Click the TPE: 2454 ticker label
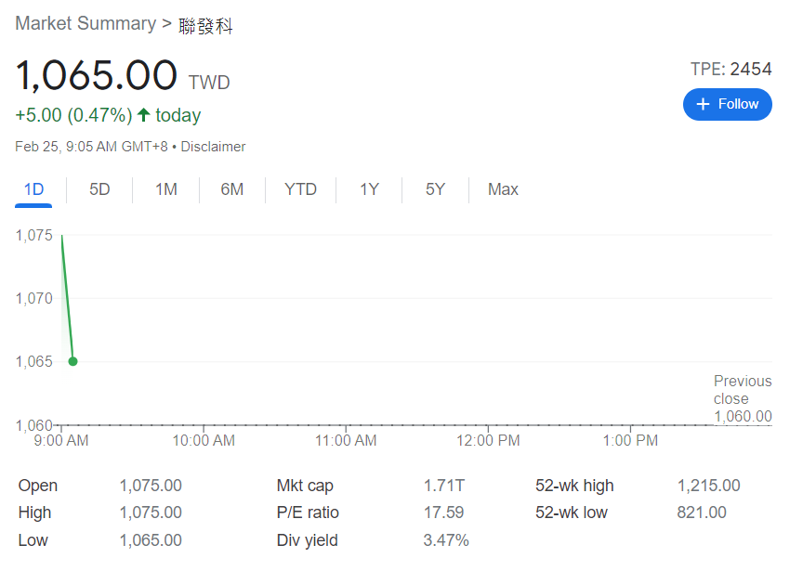Viewport: 803px width, 571px height. [731, 70]
